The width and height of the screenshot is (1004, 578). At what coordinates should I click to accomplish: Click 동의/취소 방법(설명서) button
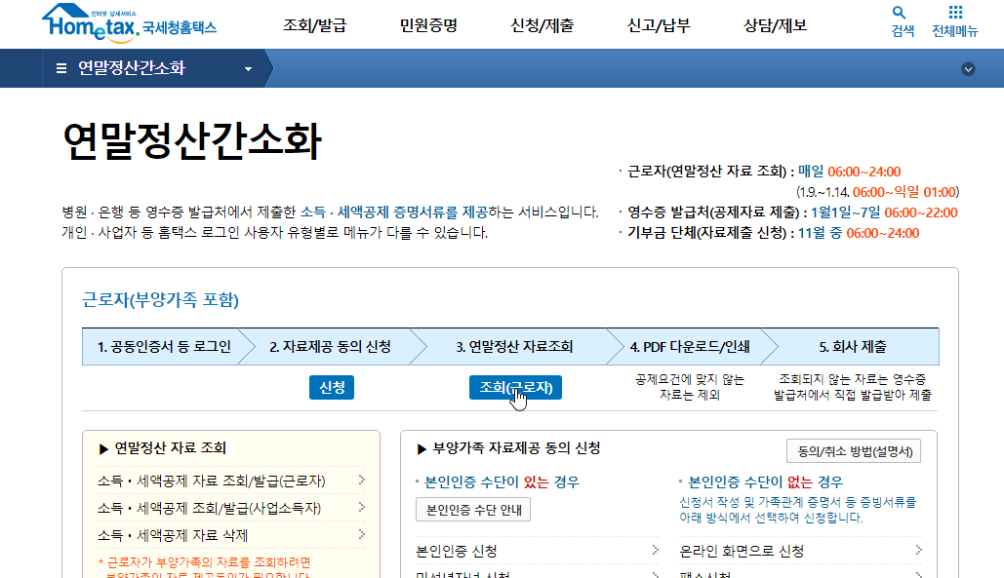point(853,451)
